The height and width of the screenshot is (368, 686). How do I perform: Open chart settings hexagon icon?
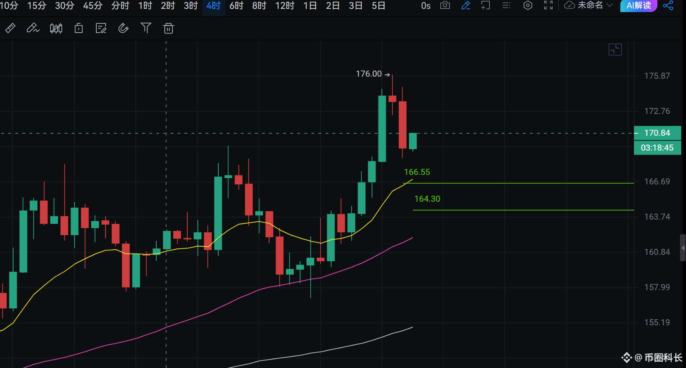pos(528,5)
